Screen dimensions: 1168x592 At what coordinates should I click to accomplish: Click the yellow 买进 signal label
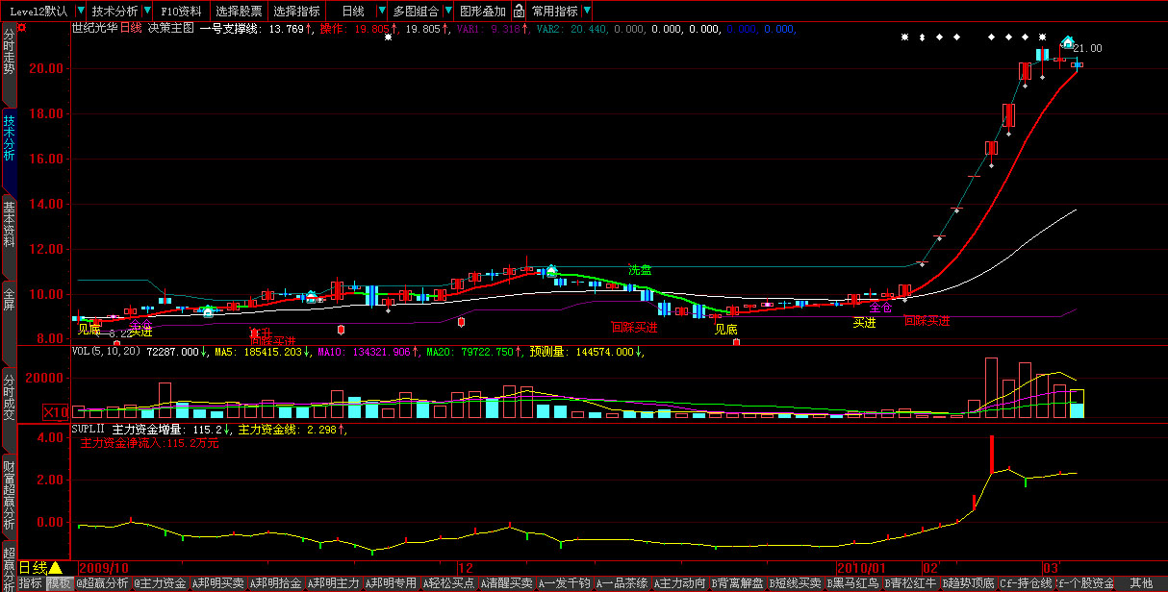[864, 323]
